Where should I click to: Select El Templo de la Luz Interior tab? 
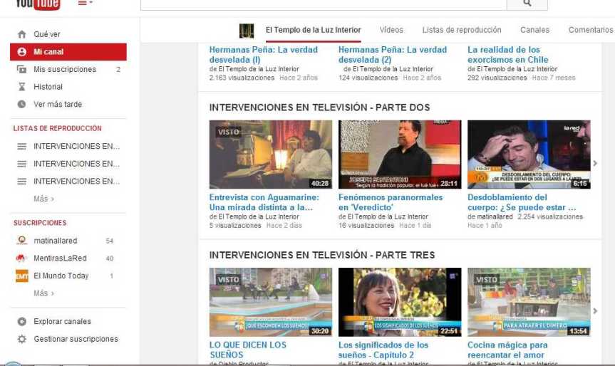pos(313,30)
